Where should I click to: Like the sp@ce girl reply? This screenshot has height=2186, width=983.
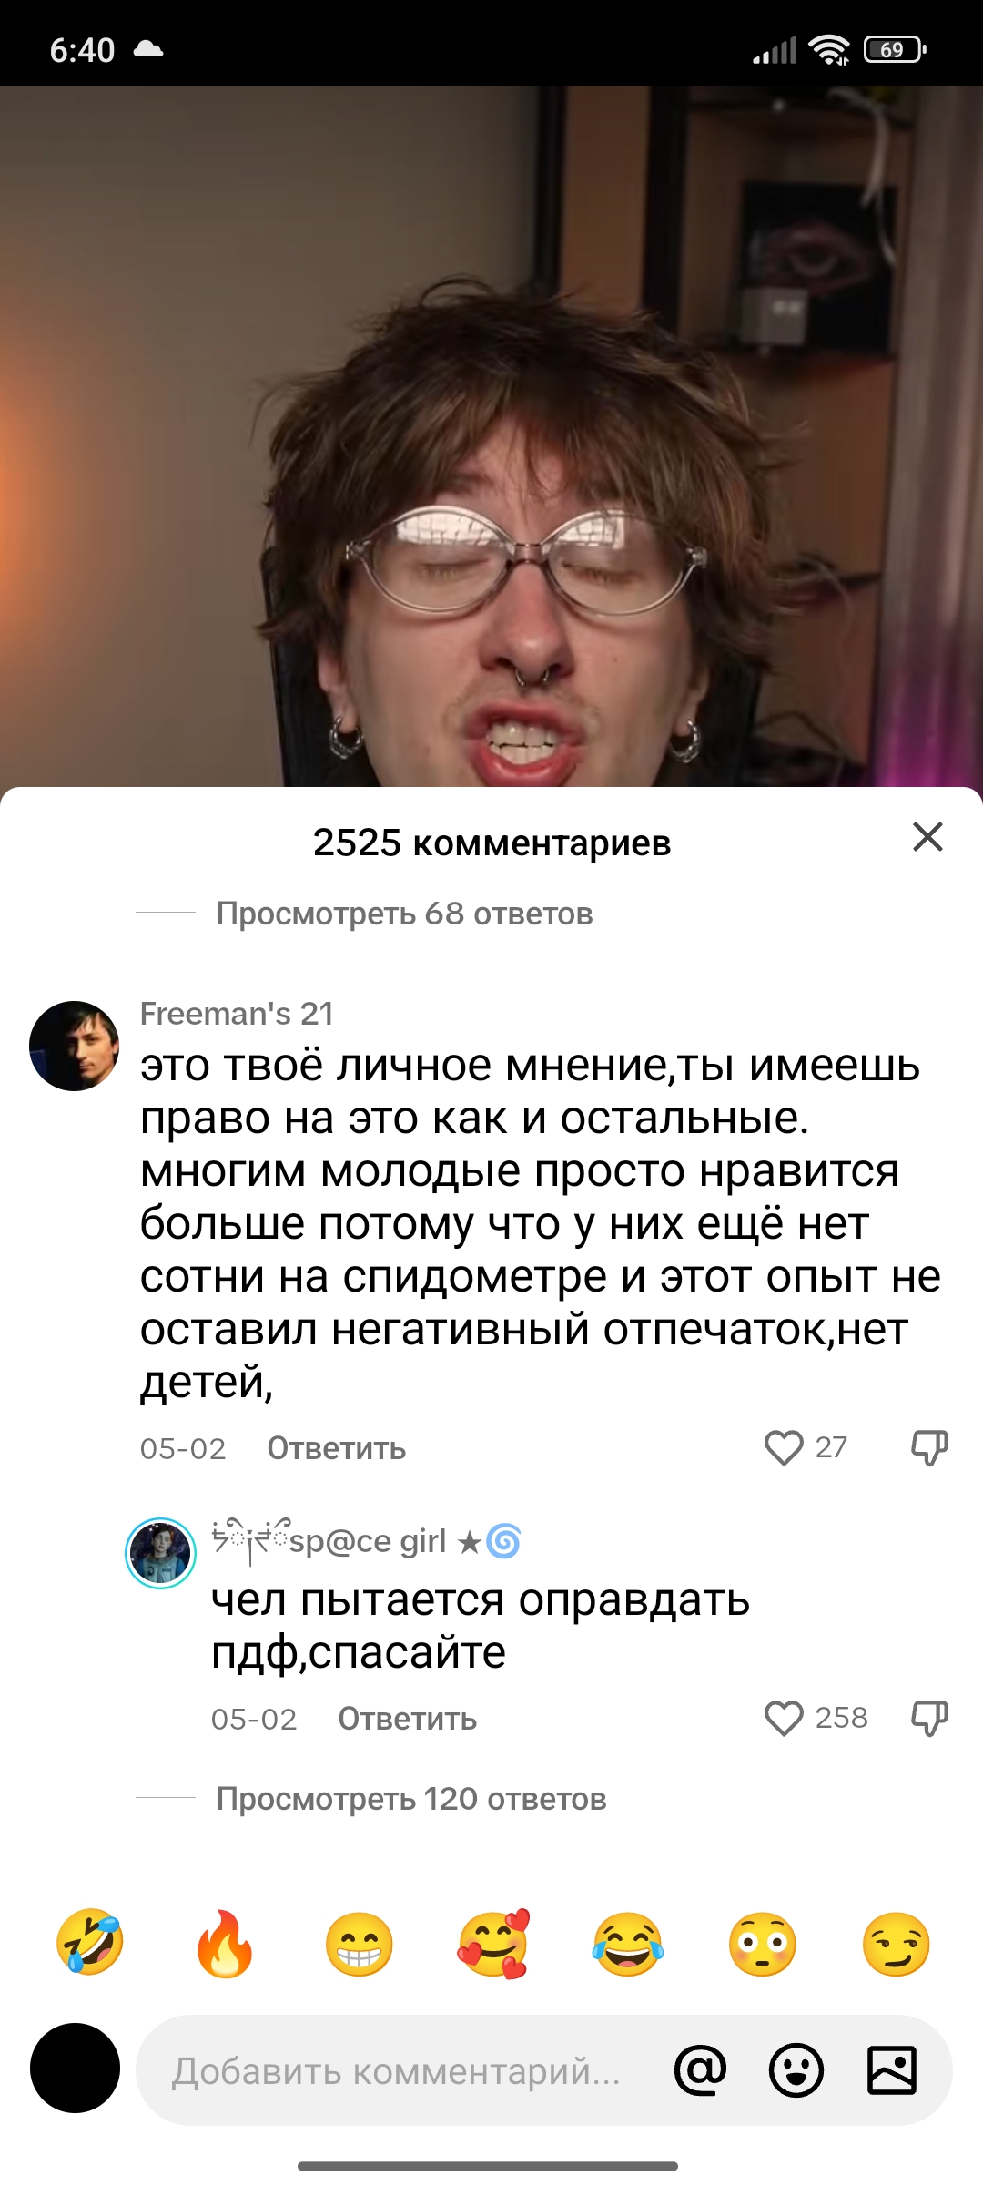(x=784, y=1718)
